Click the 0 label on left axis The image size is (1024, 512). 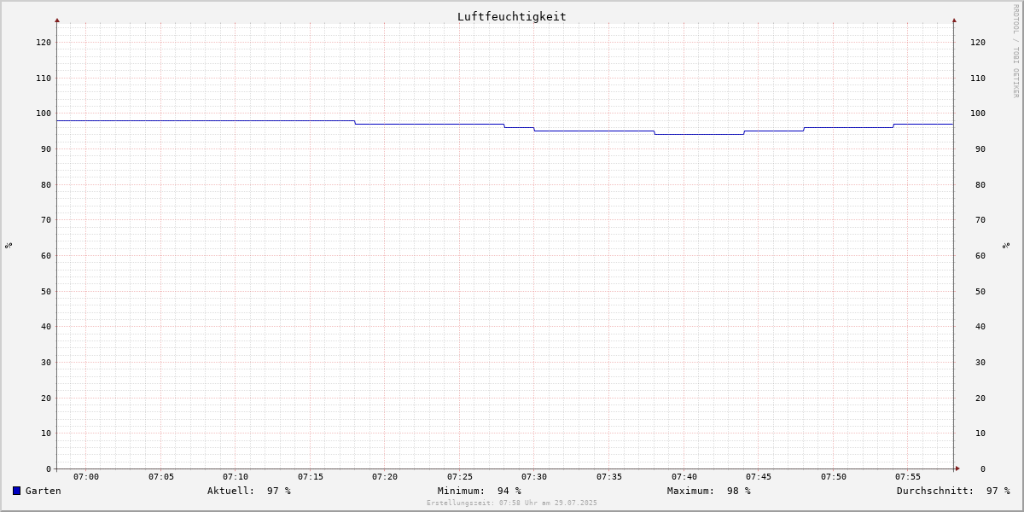49,469
